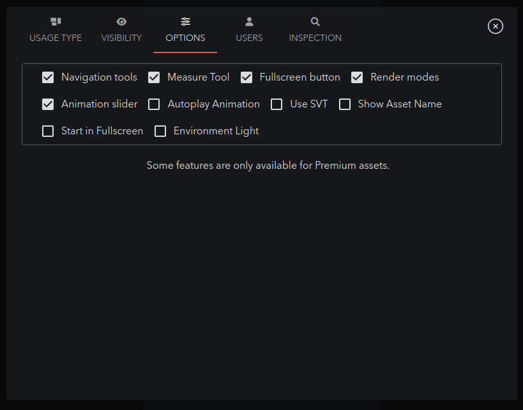Image resolution: width=523 pixels, height=410 pixels.
Task: Click the sliders icon above OPTIONS
Action: [x=185, y=21]
